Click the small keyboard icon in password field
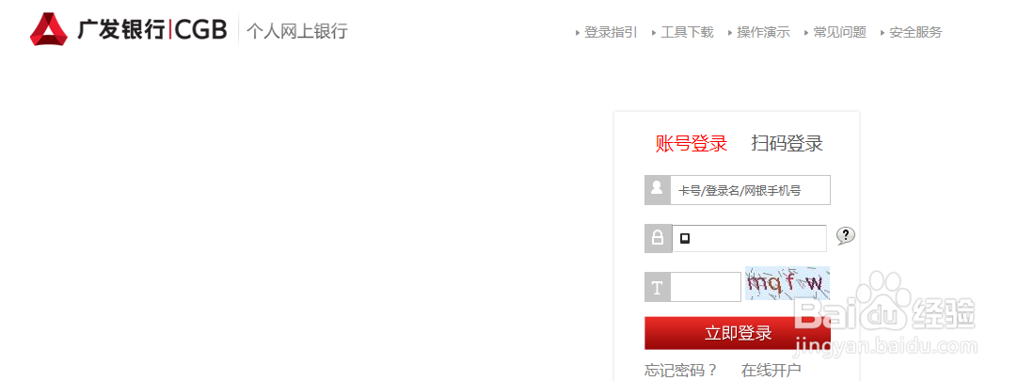 pyautogui.click(x=685, y=238)
